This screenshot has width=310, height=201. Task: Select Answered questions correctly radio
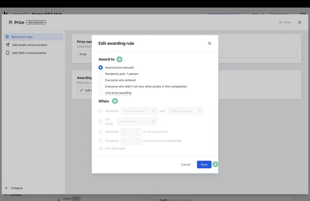coord(100,141)
